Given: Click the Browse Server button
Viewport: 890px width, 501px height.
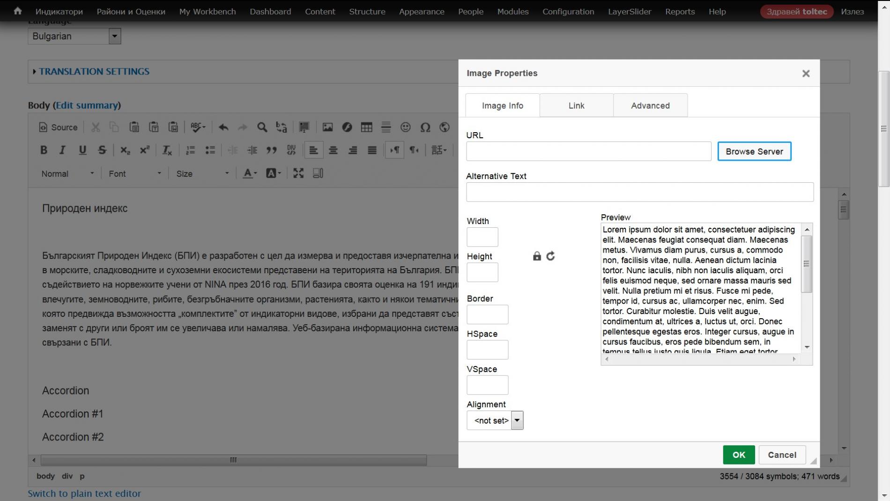Looking at the screenshot, I should tap(754, 151).
